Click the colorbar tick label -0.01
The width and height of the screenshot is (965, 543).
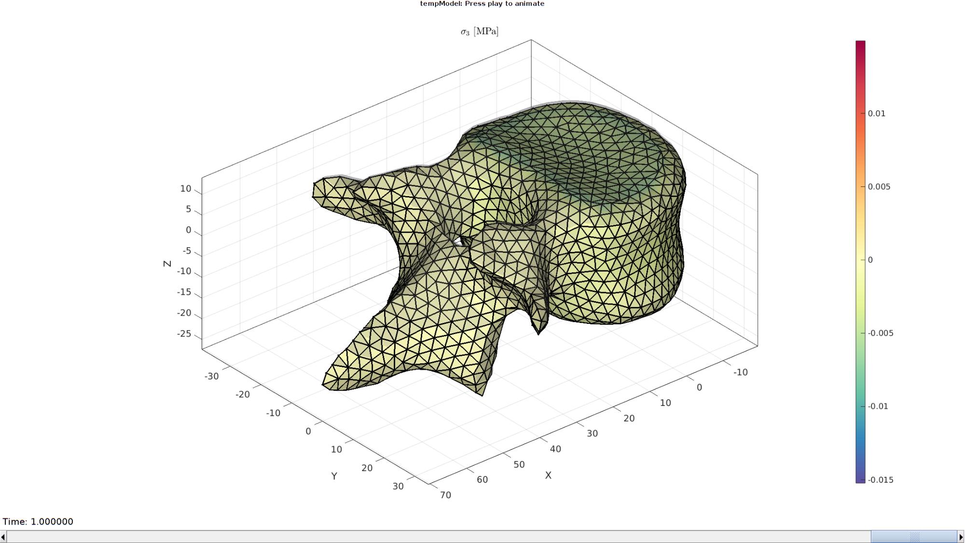[878, 406]
